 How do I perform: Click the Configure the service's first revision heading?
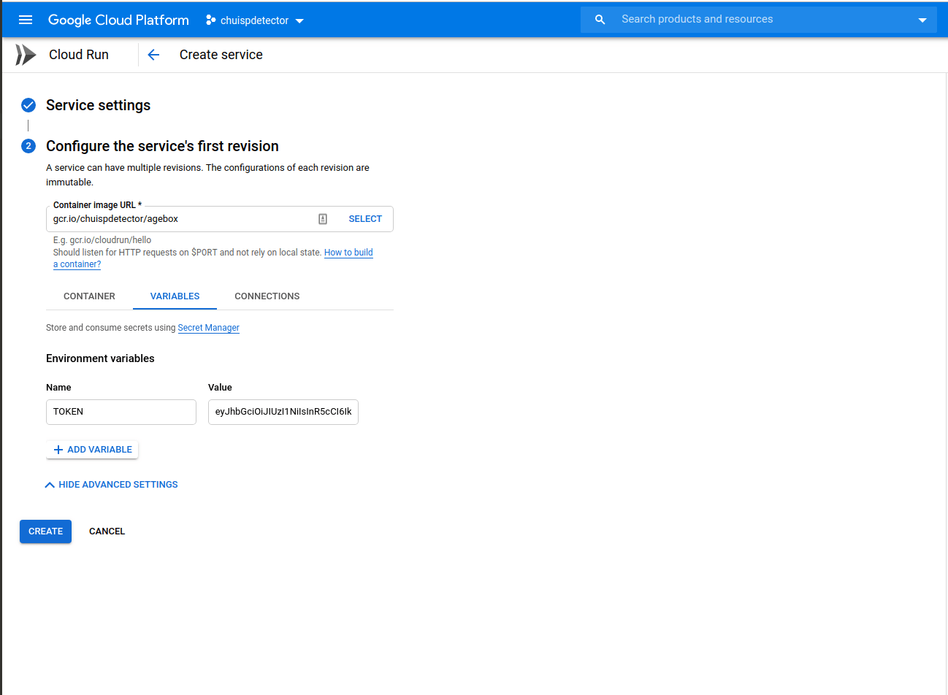(x=162, y=146)
